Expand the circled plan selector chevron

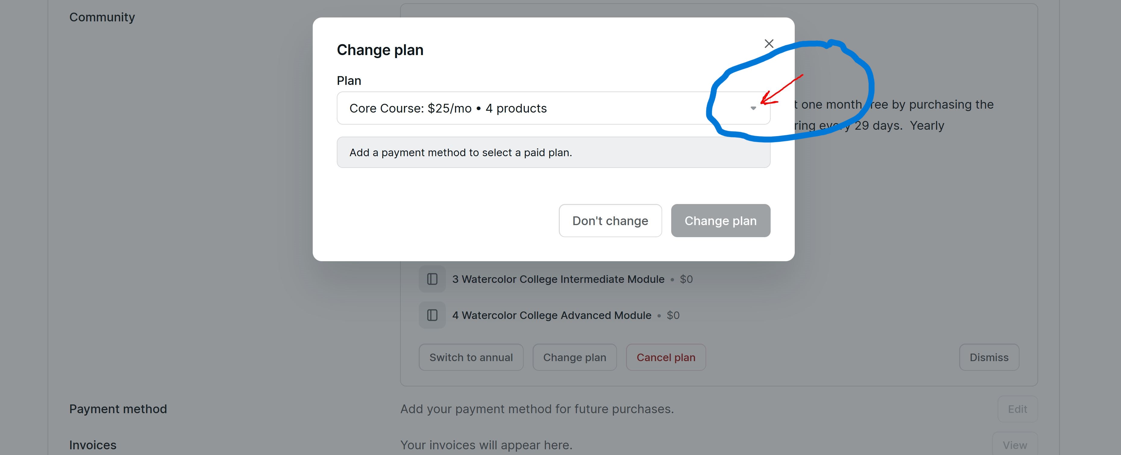click(x=754, y=108)
